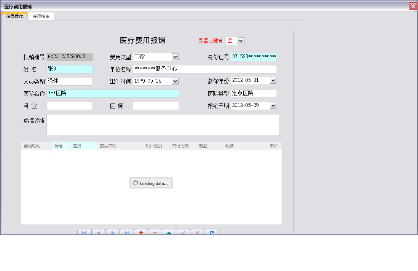Expand the 费用类型 combo box
This screenshot has height=271, width=418.
tap(175, 57)
